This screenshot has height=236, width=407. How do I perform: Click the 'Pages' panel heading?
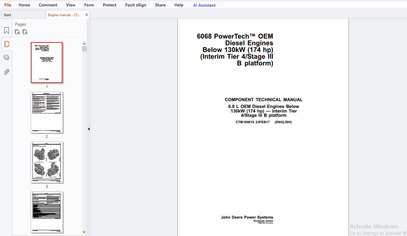[21, 24]
